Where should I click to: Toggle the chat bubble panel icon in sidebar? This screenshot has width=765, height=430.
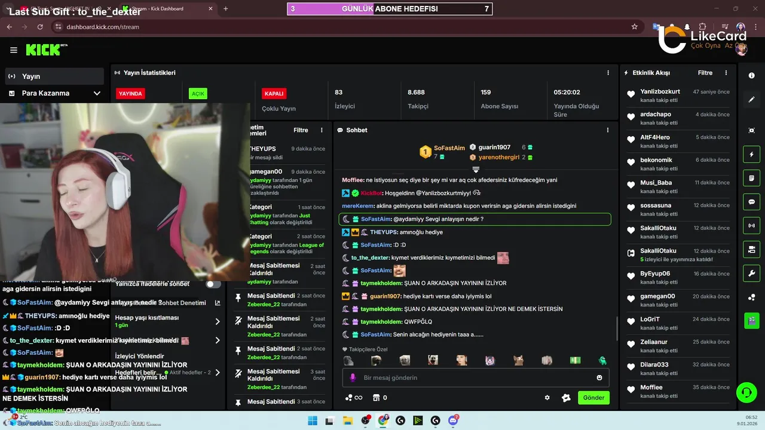click(x=752, y=202)
